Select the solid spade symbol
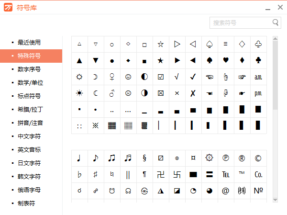287x215 pixels. click(210, 60)
